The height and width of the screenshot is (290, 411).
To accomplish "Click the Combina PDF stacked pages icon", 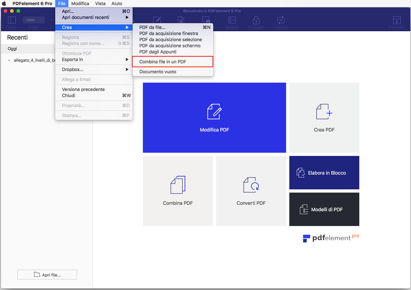I will coord(178,185).
